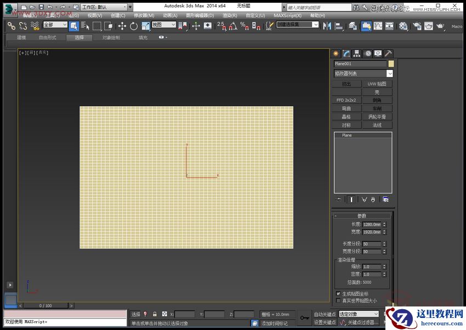This screenshot has width=466, height=330.
Task: Apply the 涡轮平滑 modifier button
Action: coord(377,116)
